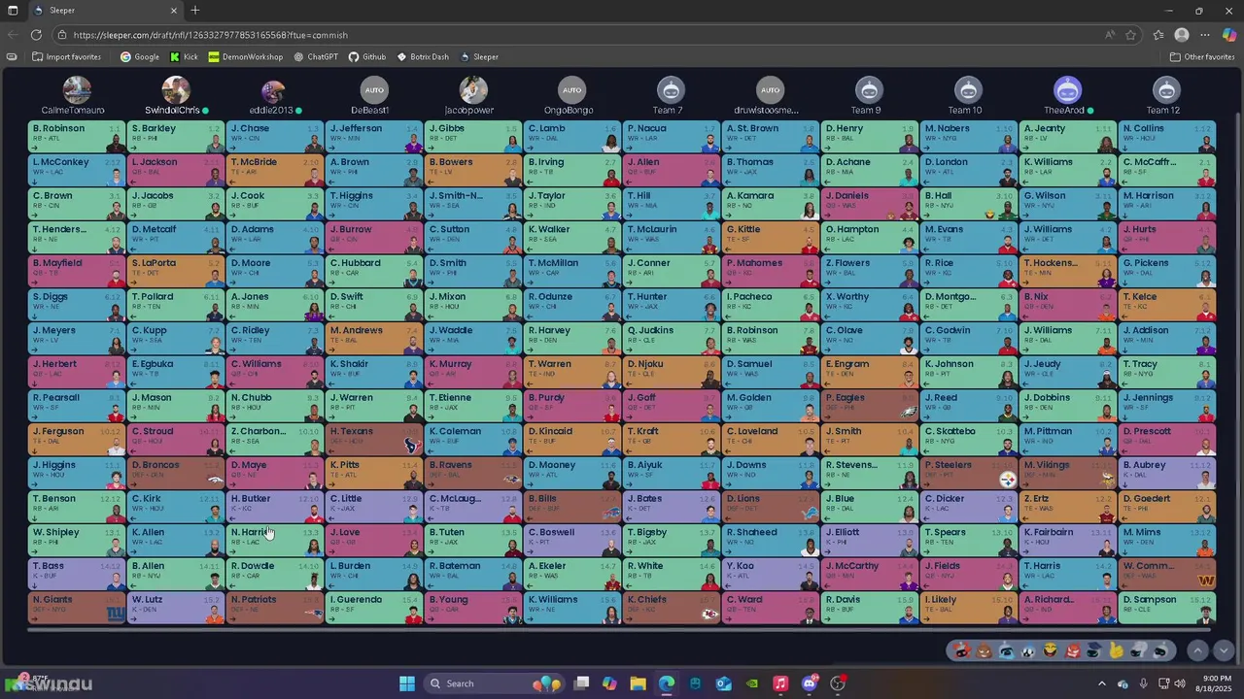This screenshot has width=1244, height=699.
Task: Open the Kick bookmark
Action: click(184, 56)
